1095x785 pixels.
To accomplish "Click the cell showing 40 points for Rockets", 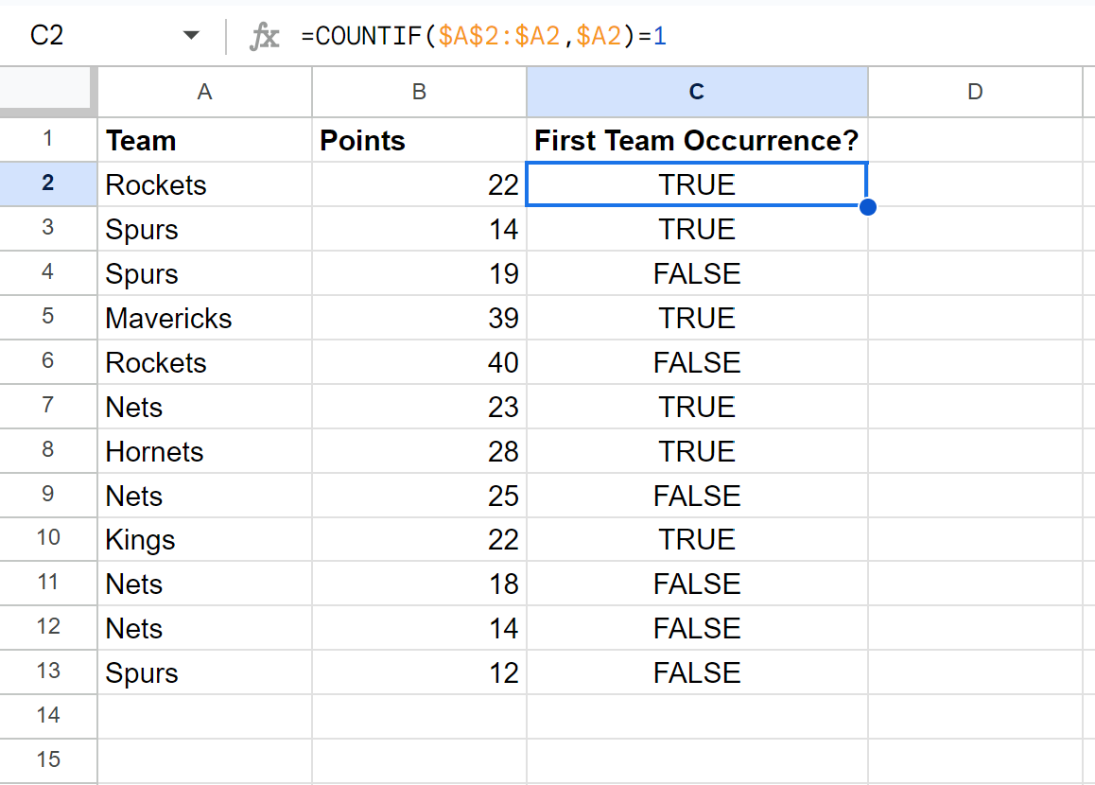I will [419, 362].
